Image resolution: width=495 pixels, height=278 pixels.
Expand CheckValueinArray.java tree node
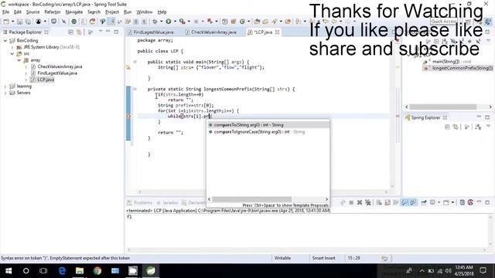[26, 67]
